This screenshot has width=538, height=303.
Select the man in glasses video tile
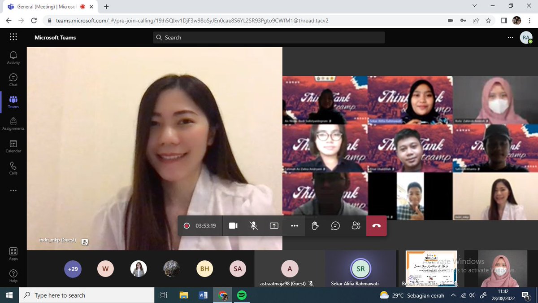325,148
